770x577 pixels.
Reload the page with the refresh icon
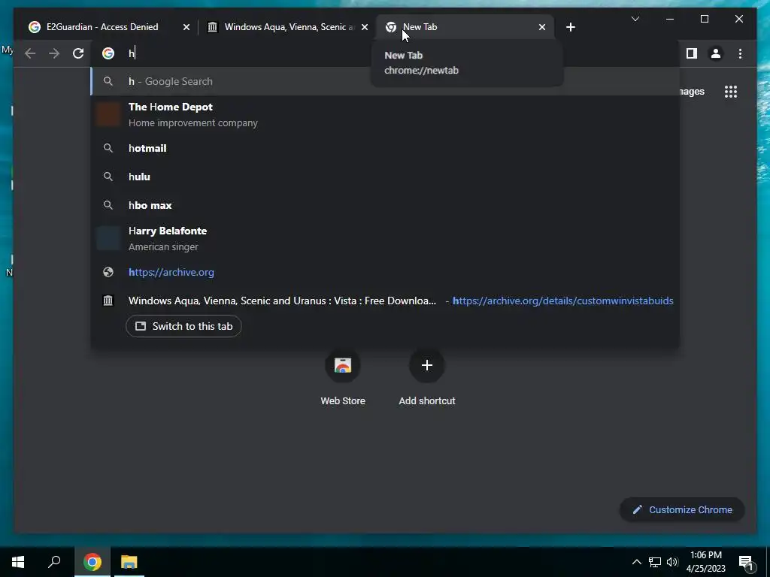[78, 53]
